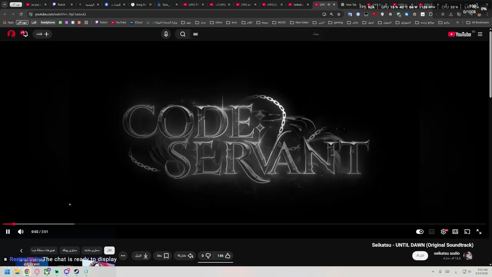
Task: Open Discord from the taskbar
Action: coord(66,272)
